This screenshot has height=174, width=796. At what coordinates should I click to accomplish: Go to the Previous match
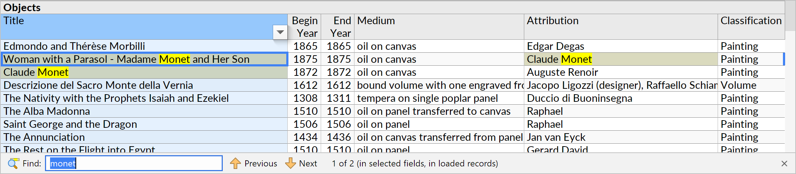[x=254, y=164]
